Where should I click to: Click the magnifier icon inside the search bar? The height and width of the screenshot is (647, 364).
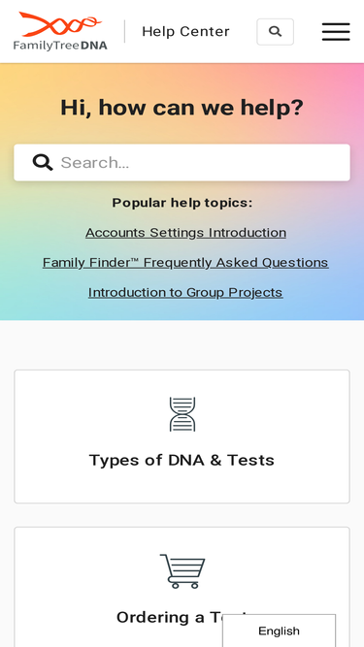pyautogui.click(x=43, y=163)
